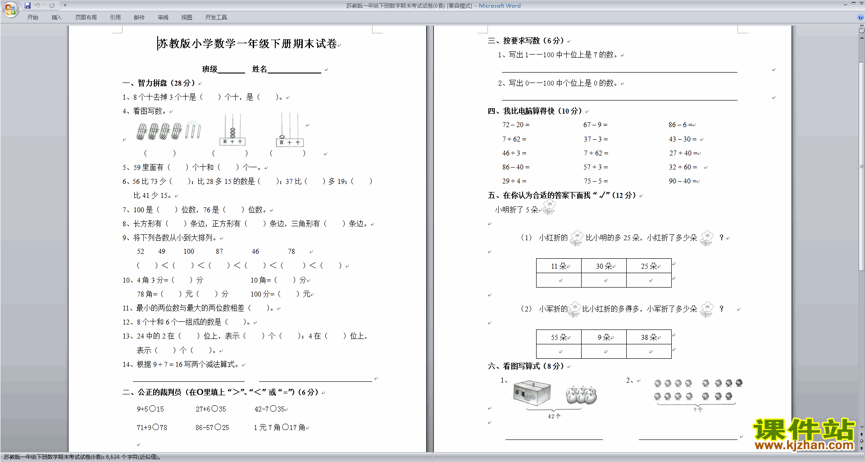Expand the Undo history dropdown arrow
This screenshot has width=865, height=462.
44,5
